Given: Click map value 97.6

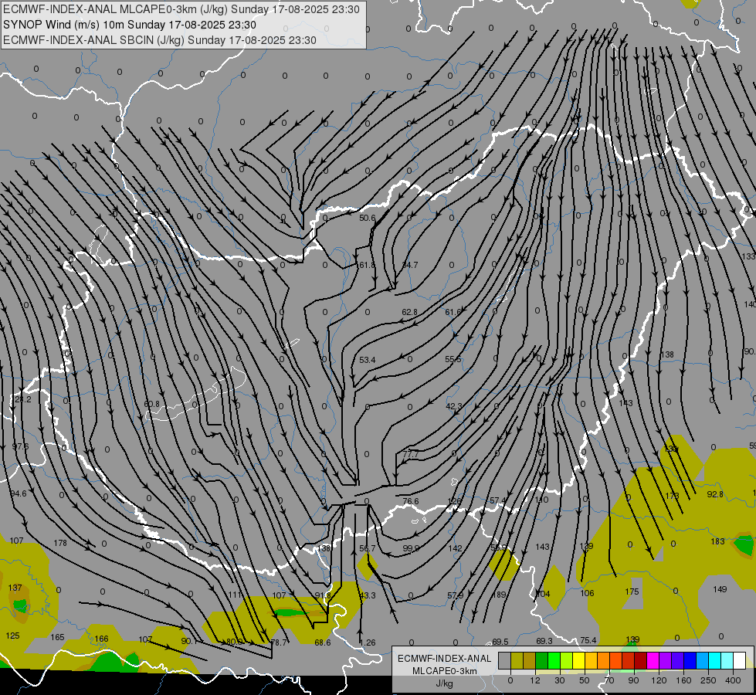Looking at the screenshot, I should point(20,446).
